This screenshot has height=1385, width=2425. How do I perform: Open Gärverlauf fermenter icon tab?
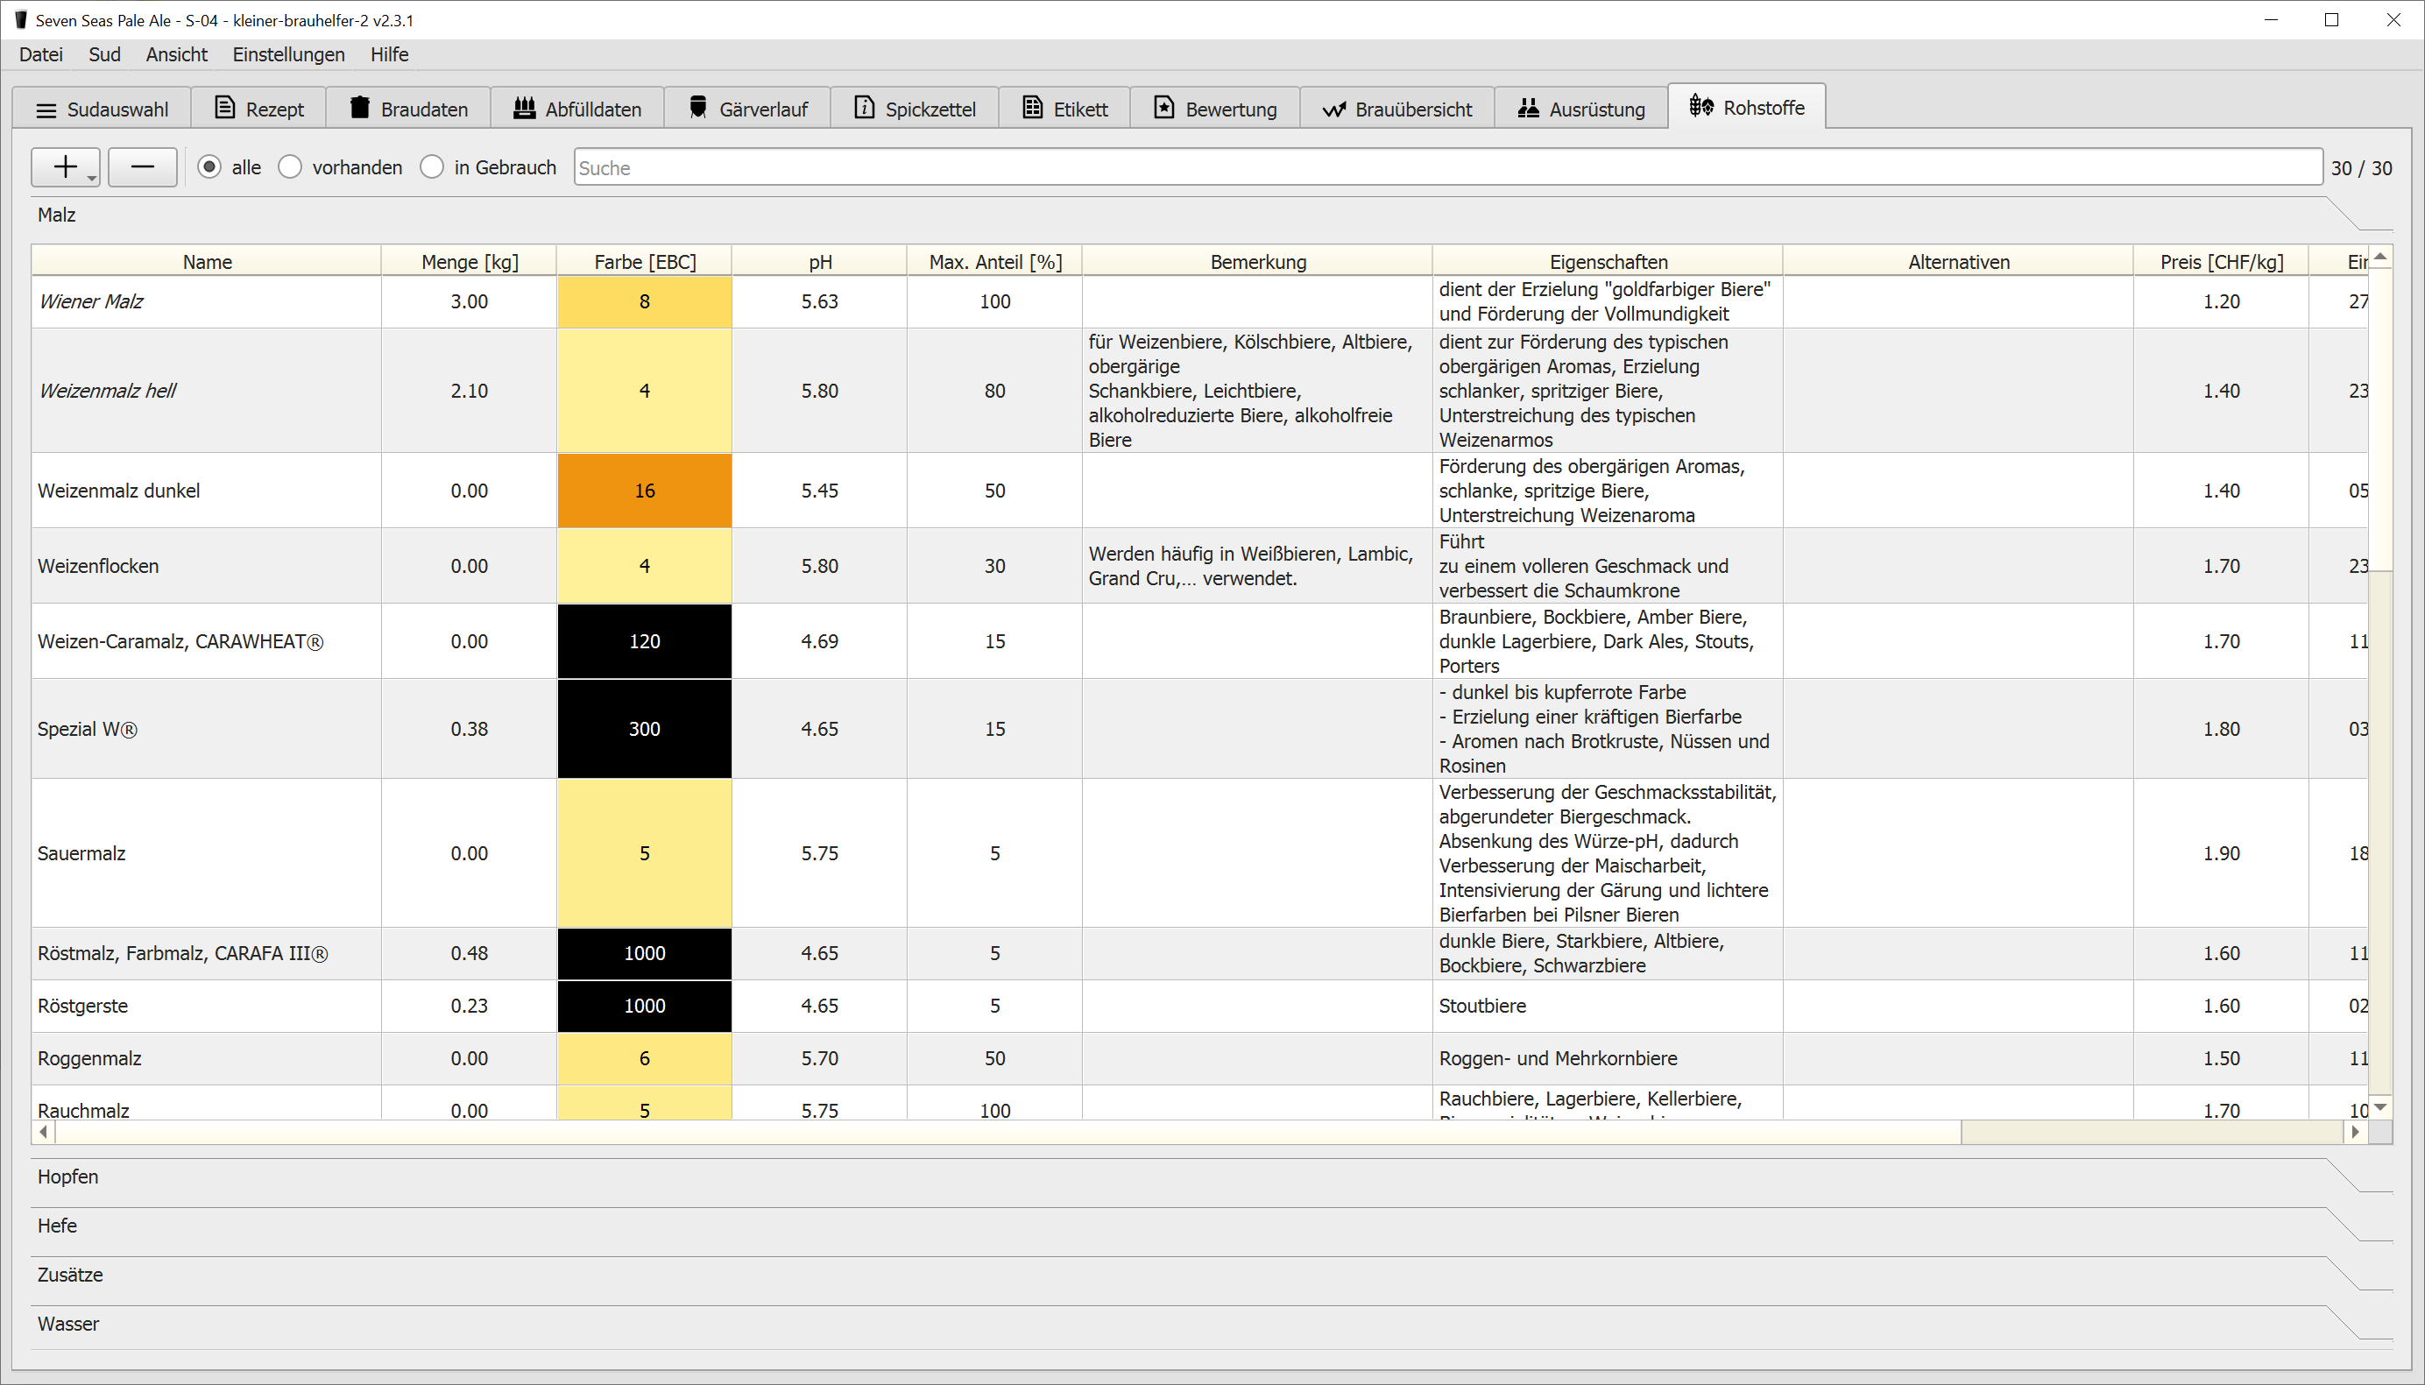698,108
